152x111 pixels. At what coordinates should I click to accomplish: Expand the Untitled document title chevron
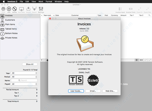[81, 5]
